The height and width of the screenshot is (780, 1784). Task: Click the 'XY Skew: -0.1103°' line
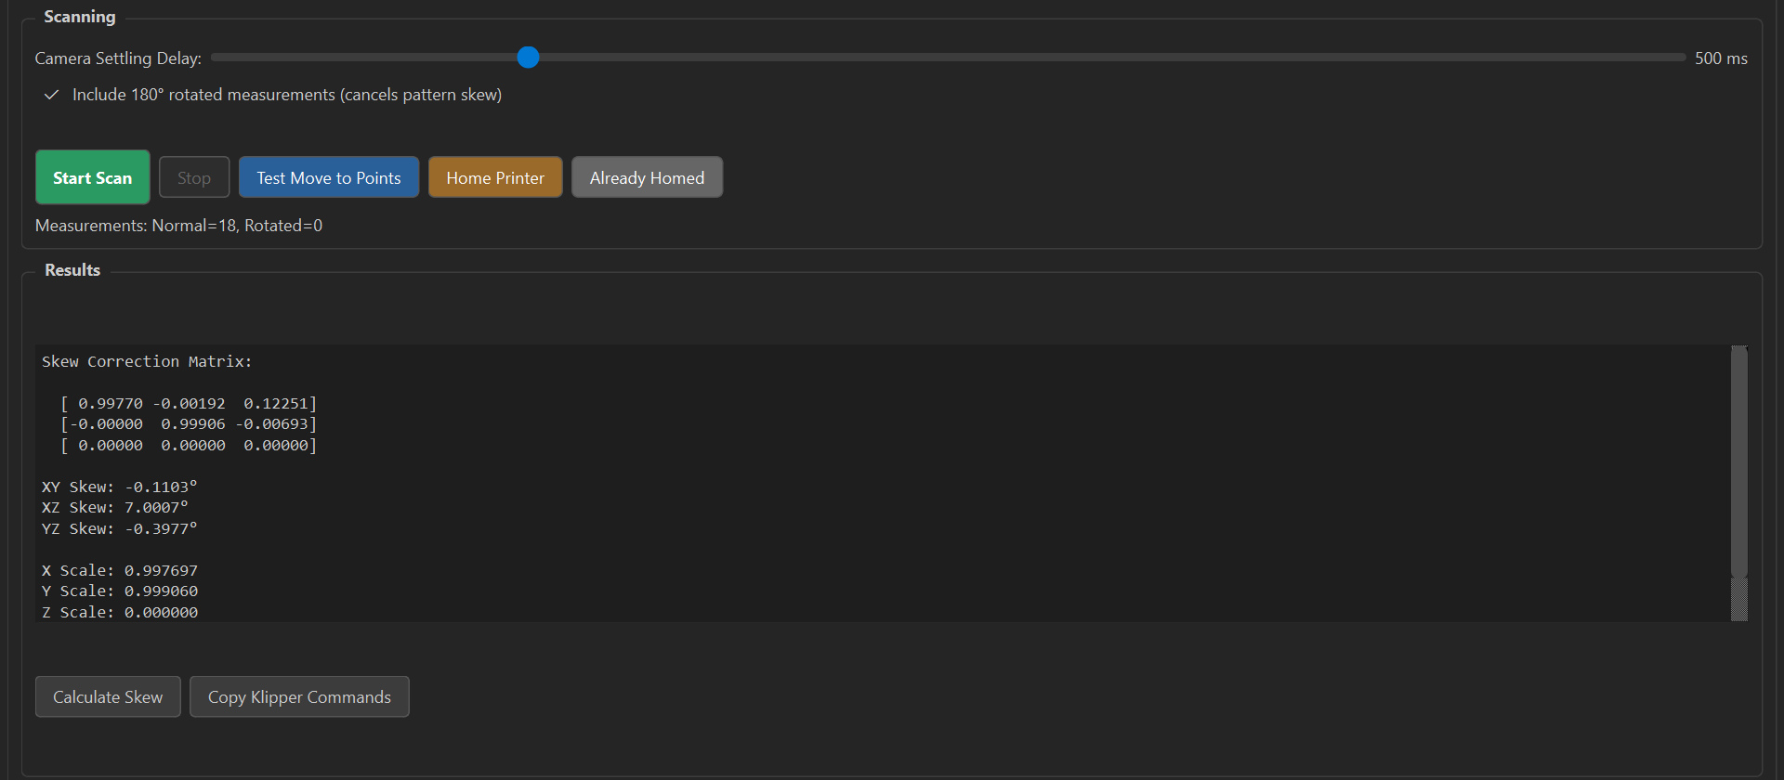click(x=119, y=487)
